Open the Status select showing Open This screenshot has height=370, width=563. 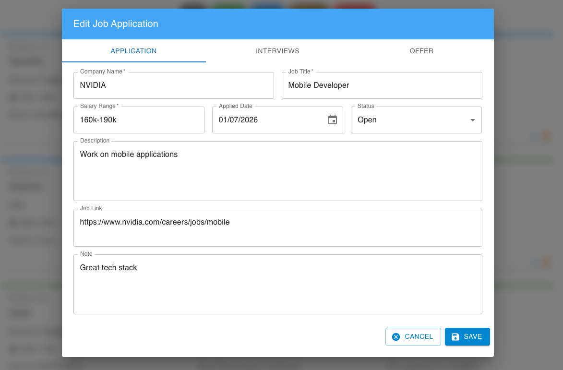[x=410, y=120]
